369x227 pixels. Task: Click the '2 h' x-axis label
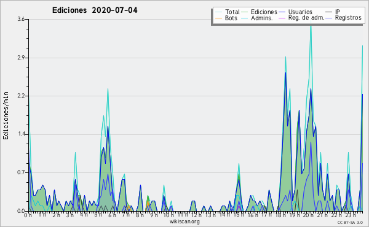56,215
